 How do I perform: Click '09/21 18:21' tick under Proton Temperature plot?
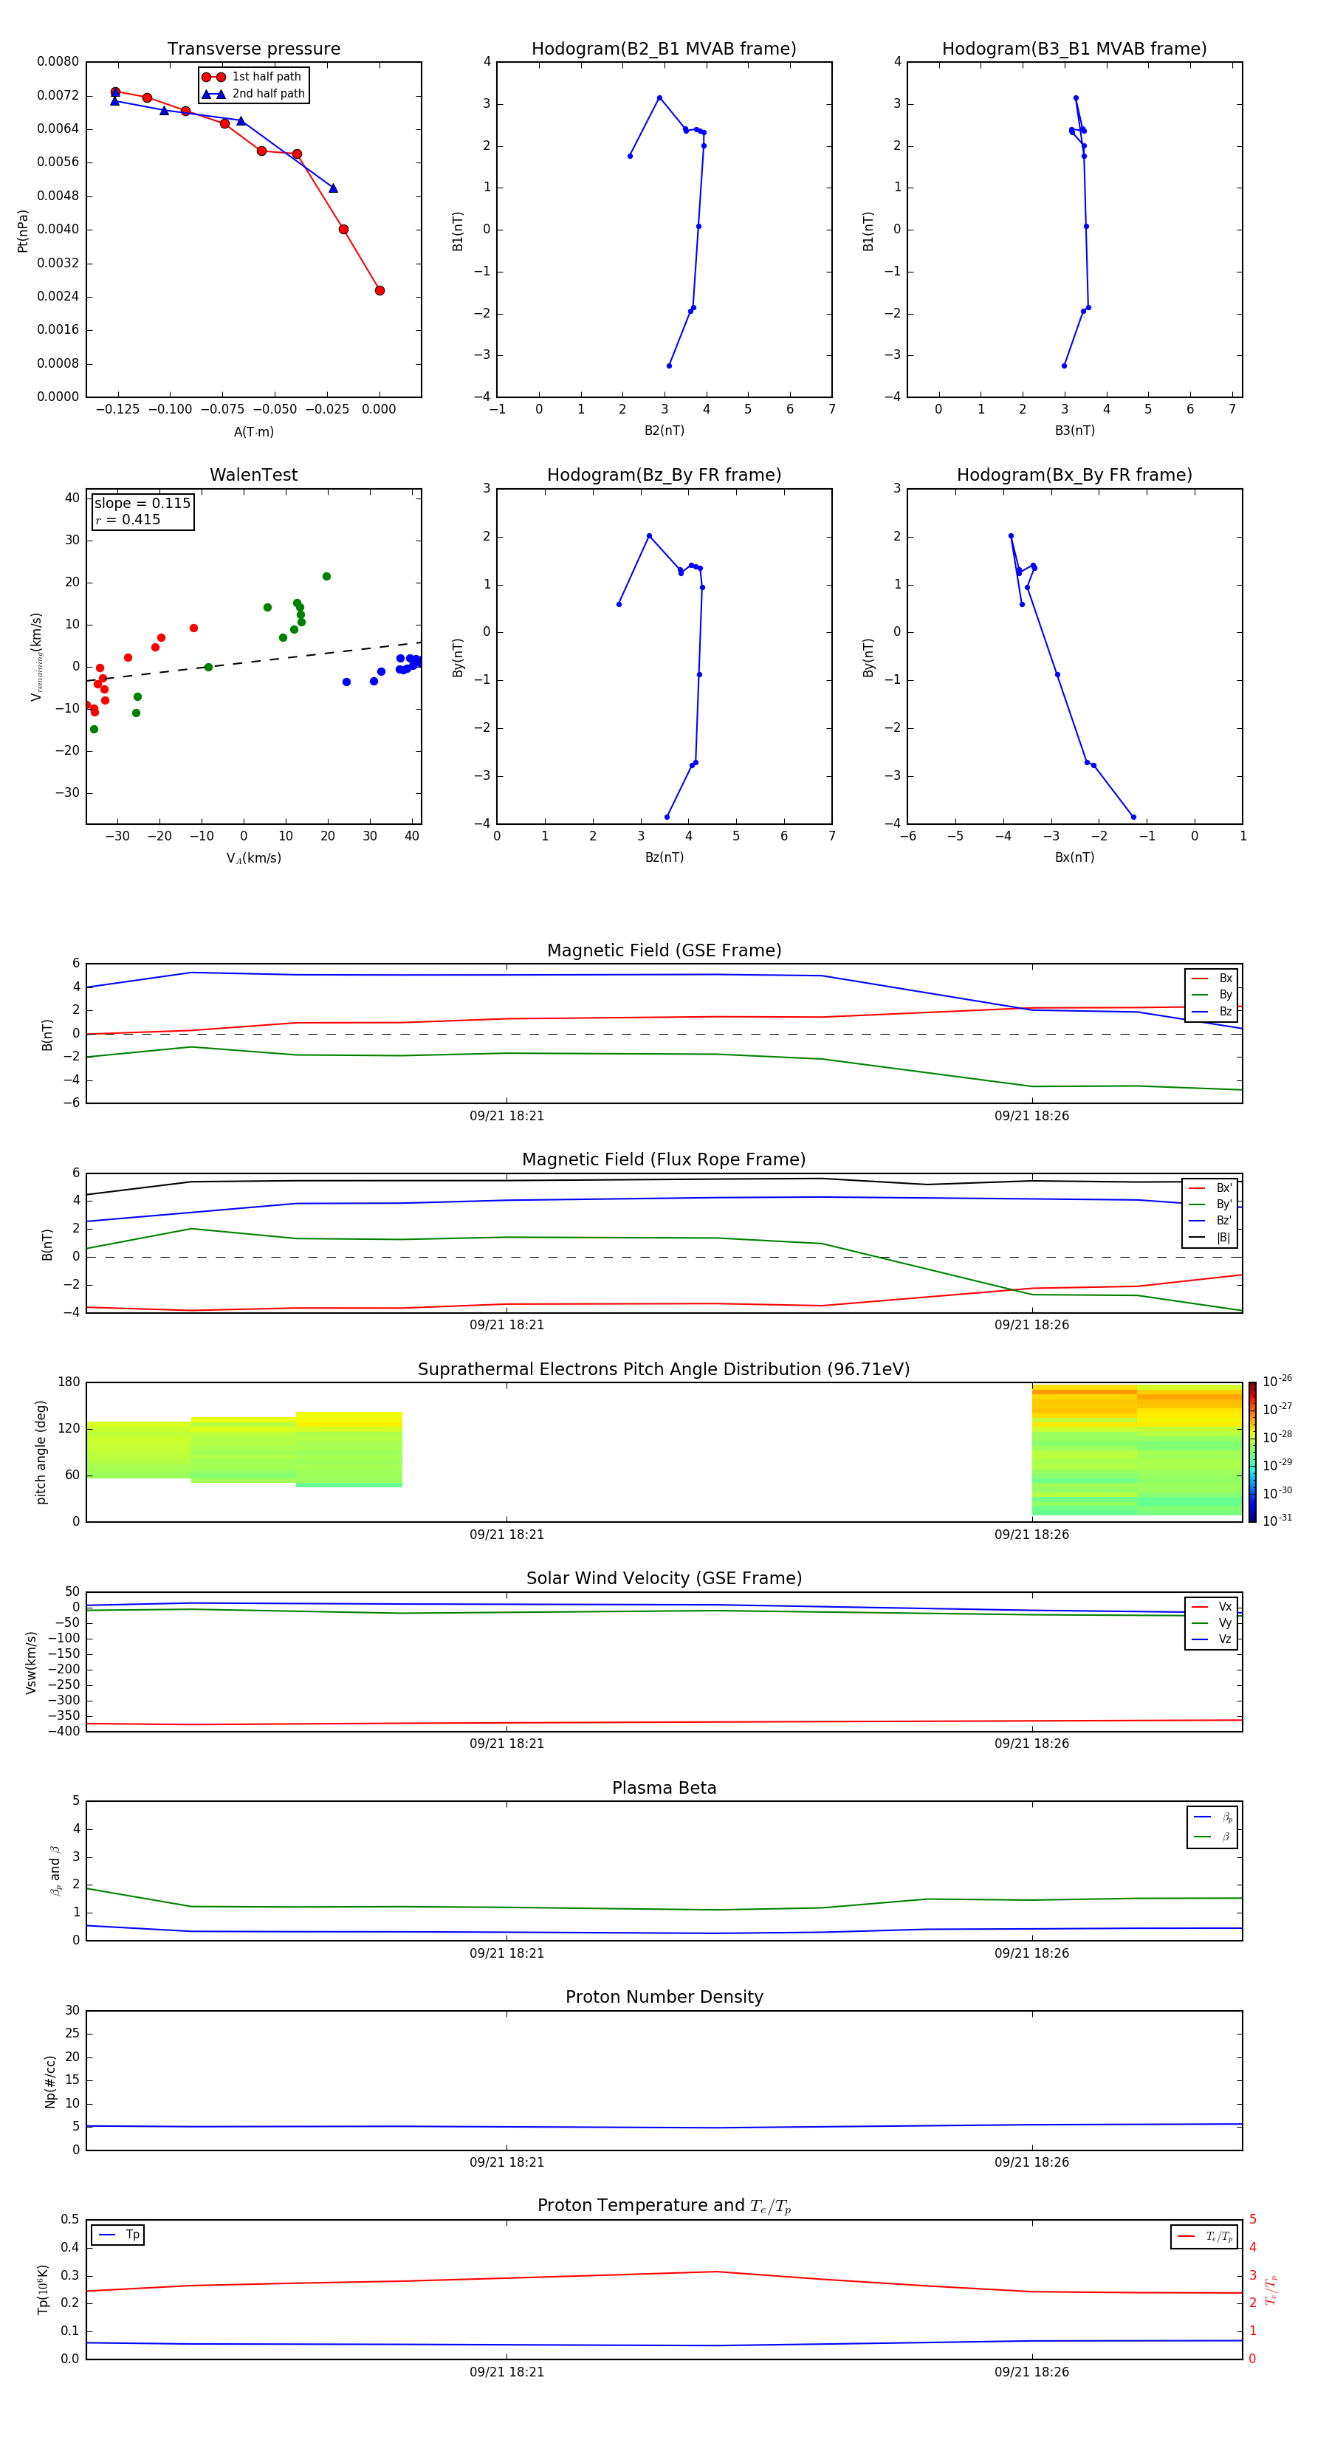tap(507, 2372)
